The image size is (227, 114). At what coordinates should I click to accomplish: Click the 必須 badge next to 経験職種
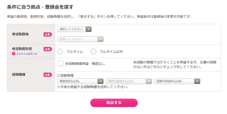point(48,75)
